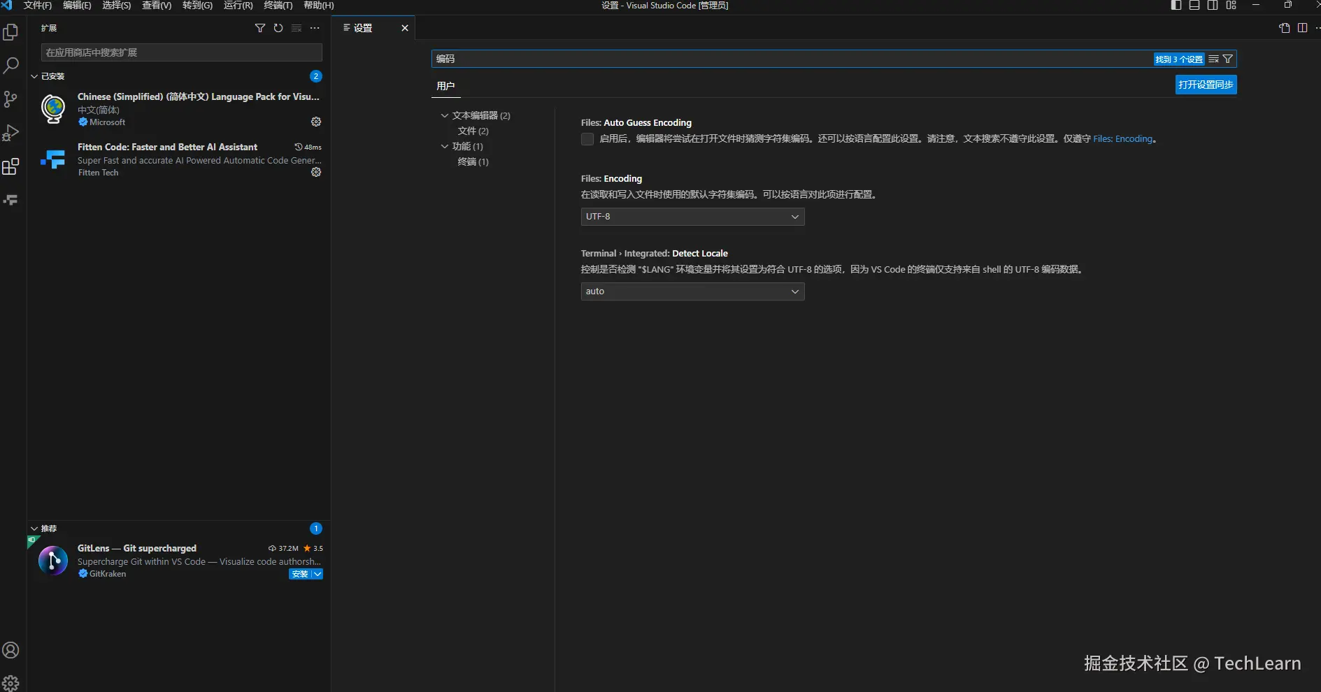Image resolution: width=1321 pixels, height=692 pixels.
Task: Open the 文件(F) menu
Action: [x=38, y=6]
